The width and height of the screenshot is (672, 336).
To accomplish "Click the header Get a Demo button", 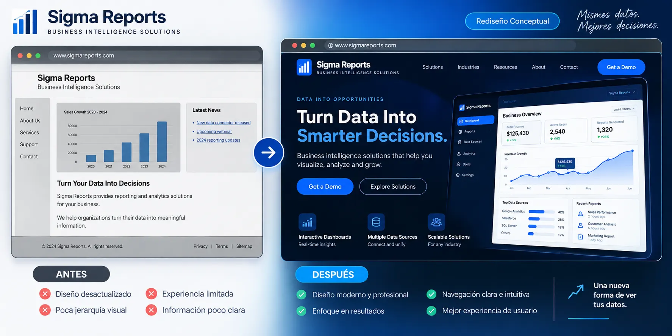I will click(621, 67).
